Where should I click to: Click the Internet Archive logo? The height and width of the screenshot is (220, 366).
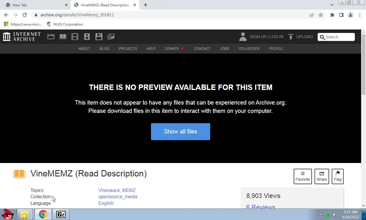pyautogui.click(x=22, y=37)
